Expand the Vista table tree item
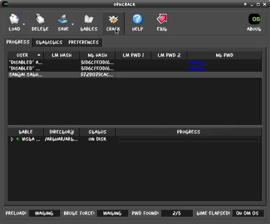Screen dimensions: 270x224 tap(12, 139)
